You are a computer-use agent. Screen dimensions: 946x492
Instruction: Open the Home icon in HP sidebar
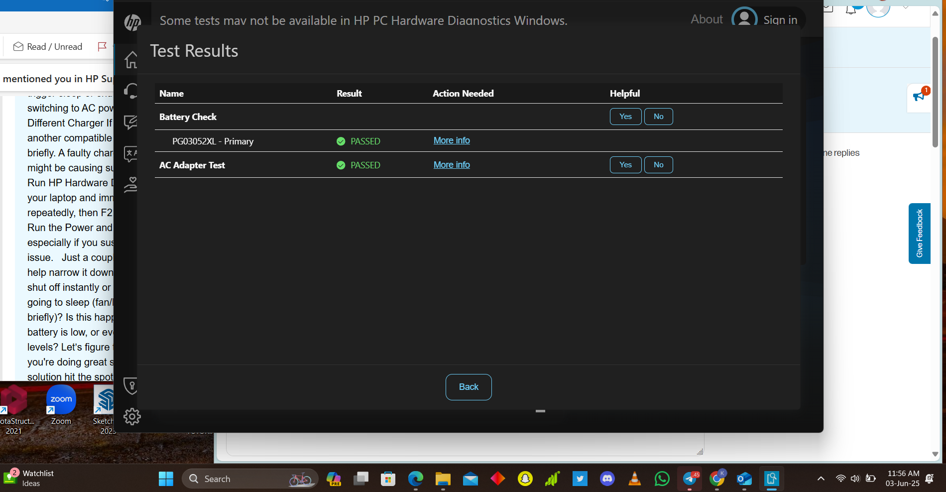[x=131, y=60]
